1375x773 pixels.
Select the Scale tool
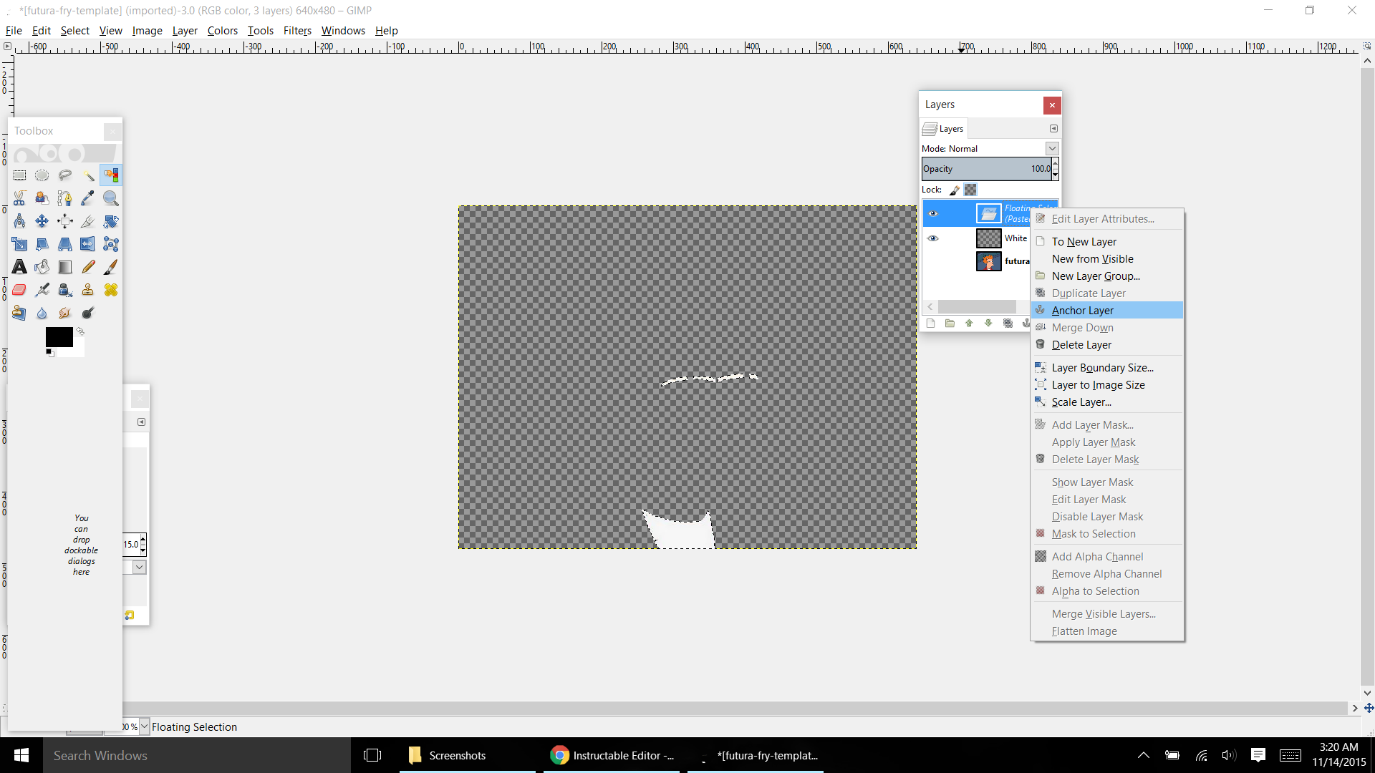[19, 244]
